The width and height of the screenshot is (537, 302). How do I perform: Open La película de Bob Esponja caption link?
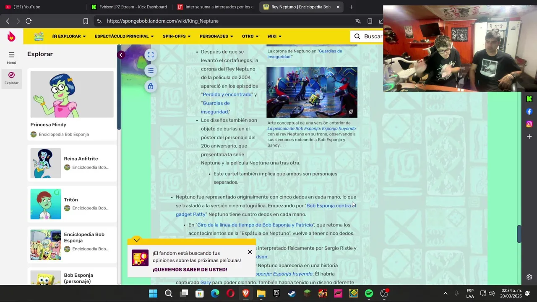pyautogui.click(x=311, y=129)
